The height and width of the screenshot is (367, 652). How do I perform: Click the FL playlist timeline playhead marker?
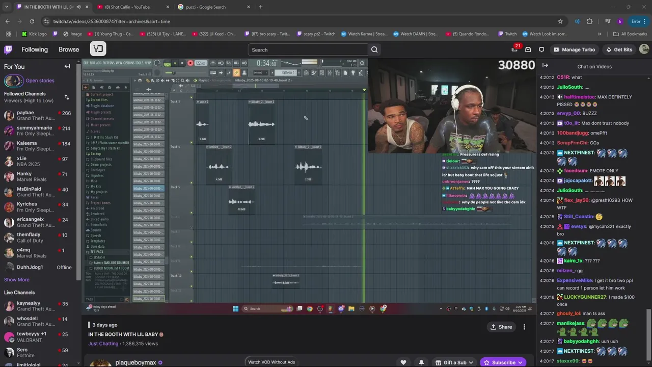[364, 90]
